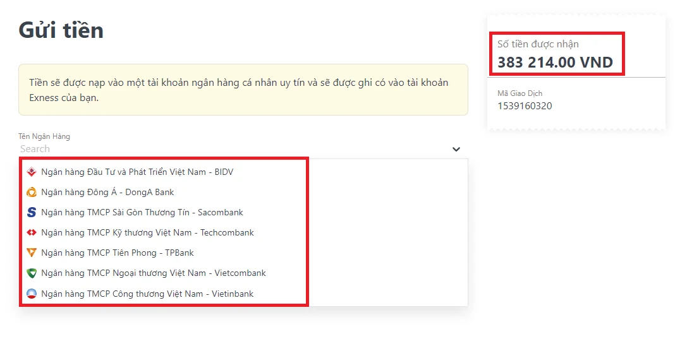Click the 383 214.00 VND amount
Screen dimensions: 699x346
point(555,63)
